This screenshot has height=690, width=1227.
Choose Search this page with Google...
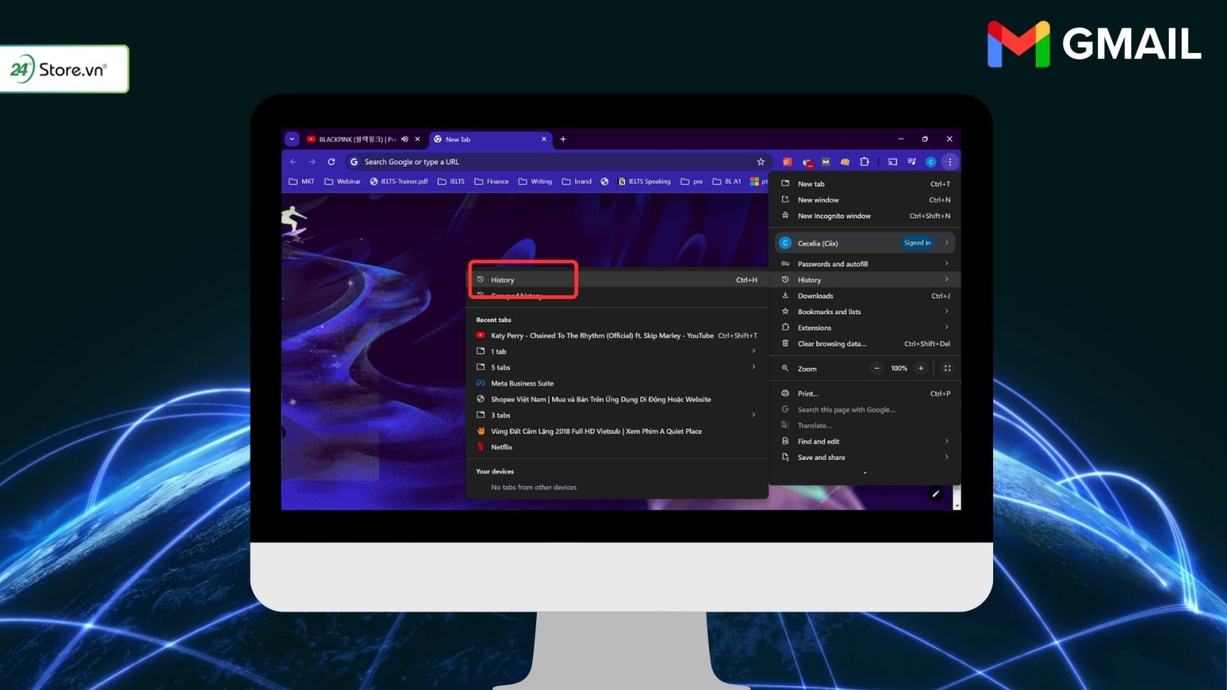[x=865, y=410]
